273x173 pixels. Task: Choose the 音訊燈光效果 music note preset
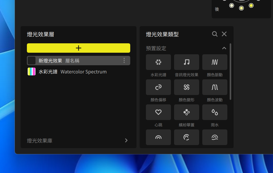(x=187, y=62)
